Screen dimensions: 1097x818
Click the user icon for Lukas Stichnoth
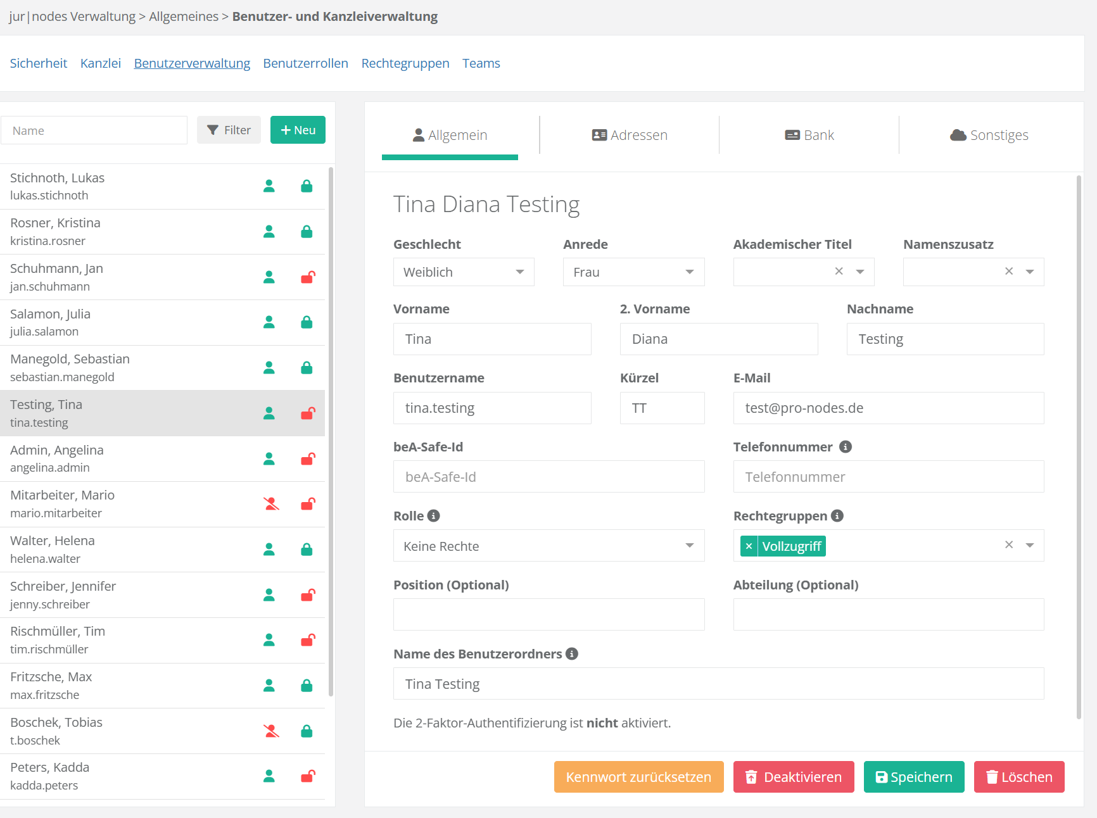269,186
